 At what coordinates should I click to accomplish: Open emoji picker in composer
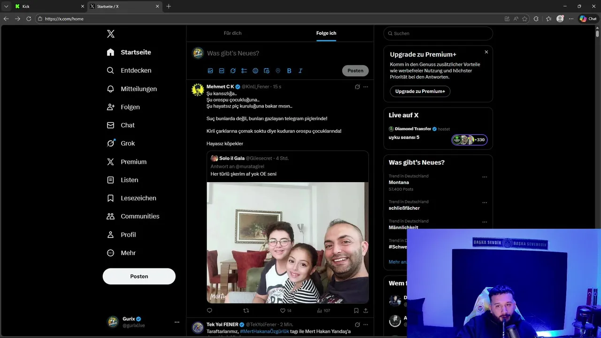point(255,71)
